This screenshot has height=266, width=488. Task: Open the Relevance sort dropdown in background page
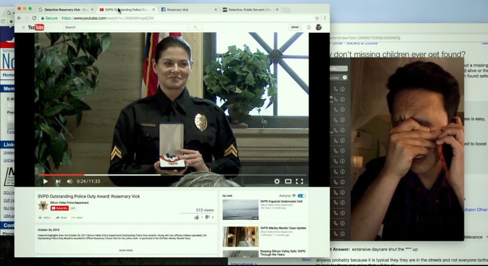[475, 237]
